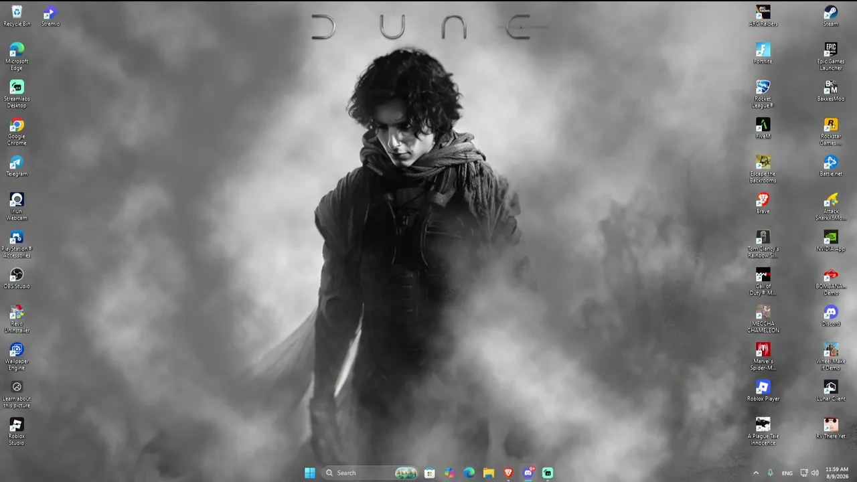Select the Steam desktop shortcut

tap(831, 16)
